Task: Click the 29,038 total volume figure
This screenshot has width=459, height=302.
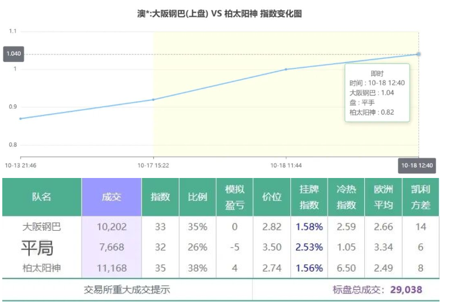Action: pos(406,290)
